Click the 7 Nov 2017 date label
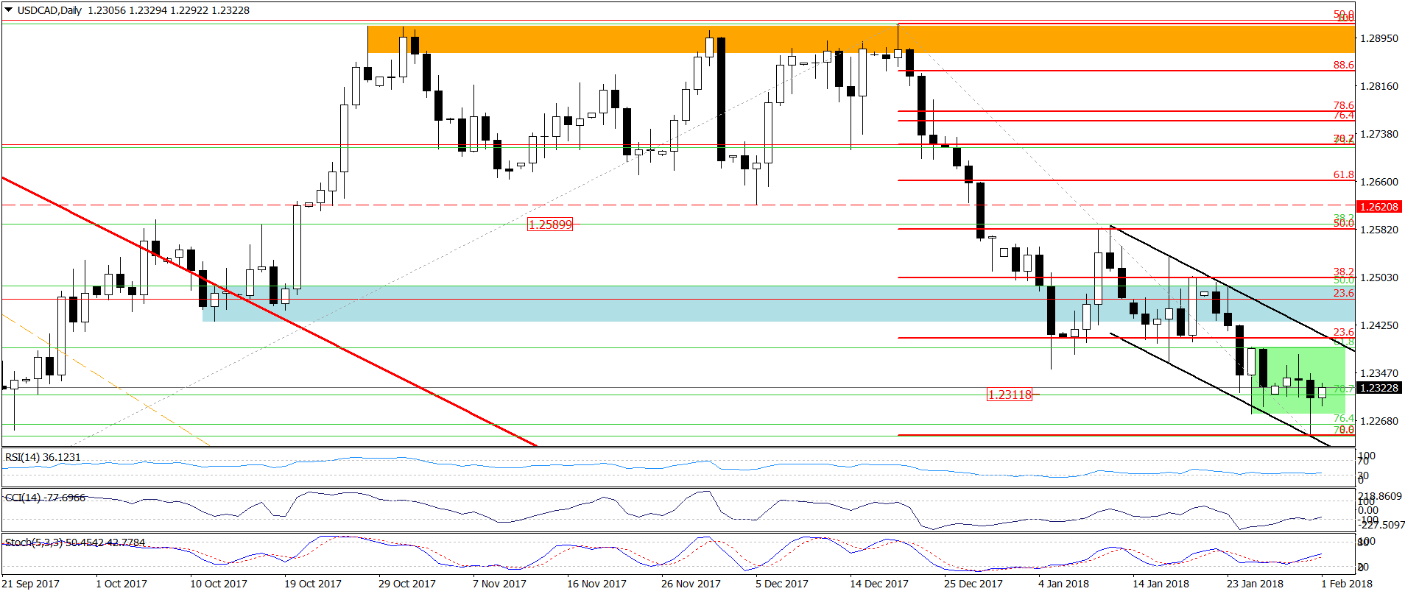 point(499,584)
